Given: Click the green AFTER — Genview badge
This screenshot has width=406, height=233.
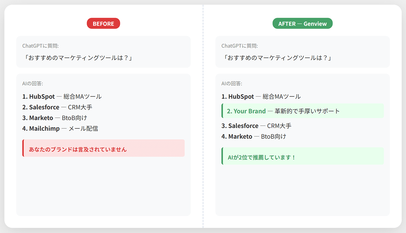Looking at the screenshot, I should point(302,24).
